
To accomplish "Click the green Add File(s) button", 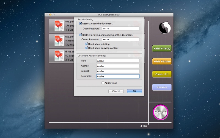I will tap(162, 49).
